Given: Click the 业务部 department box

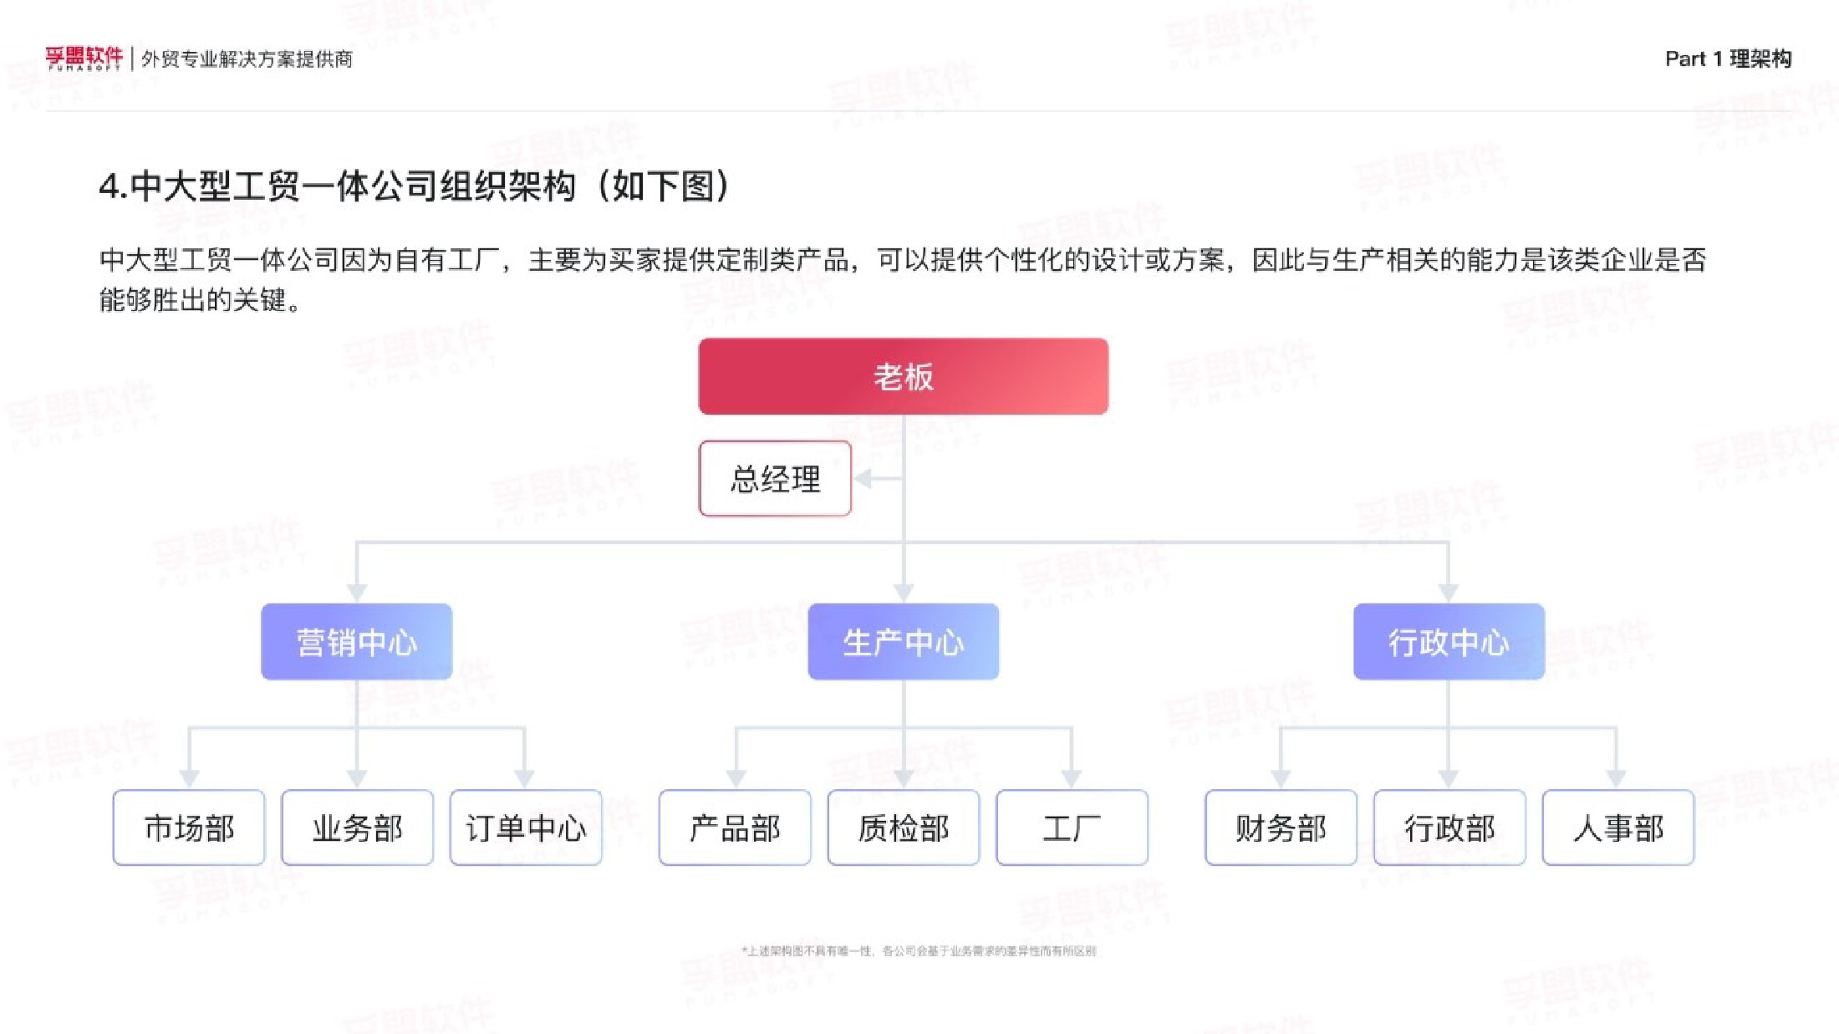Looking at the screenshot, I should (x=358, y=828).
